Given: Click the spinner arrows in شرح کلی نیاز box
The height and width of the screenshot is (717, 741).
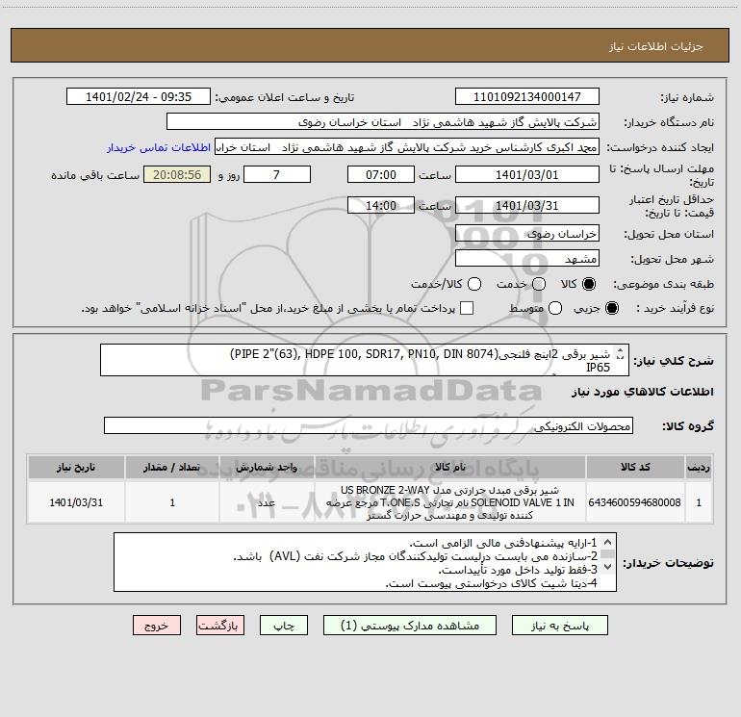Looking at the screenshot, I should (621, 353).
